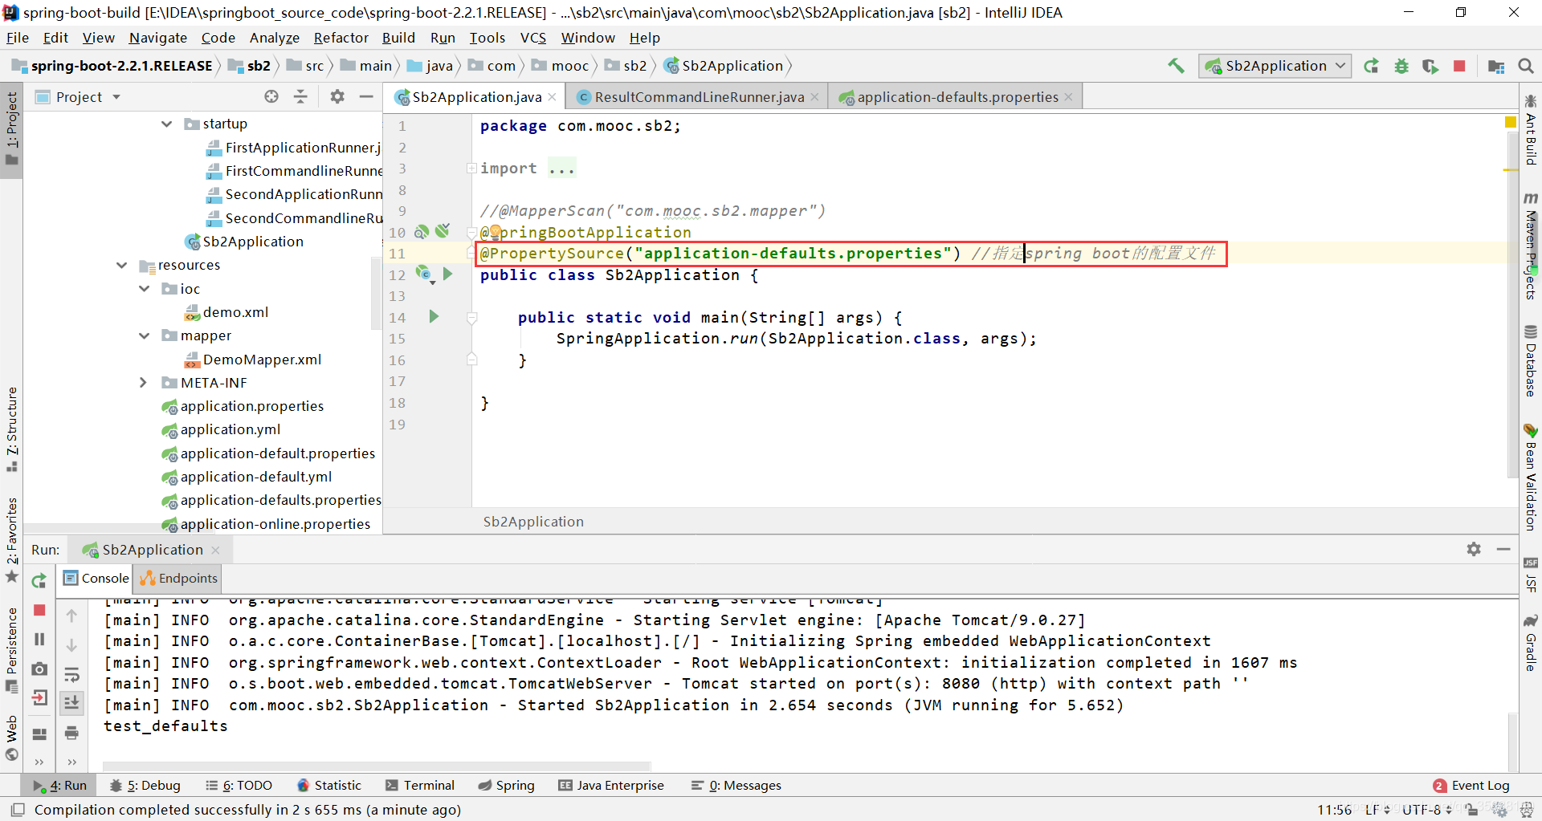Viewport: 1542px width, 821px height.
Task: Start debugging with the green bug icon
Action: [x=1401, y=66]
